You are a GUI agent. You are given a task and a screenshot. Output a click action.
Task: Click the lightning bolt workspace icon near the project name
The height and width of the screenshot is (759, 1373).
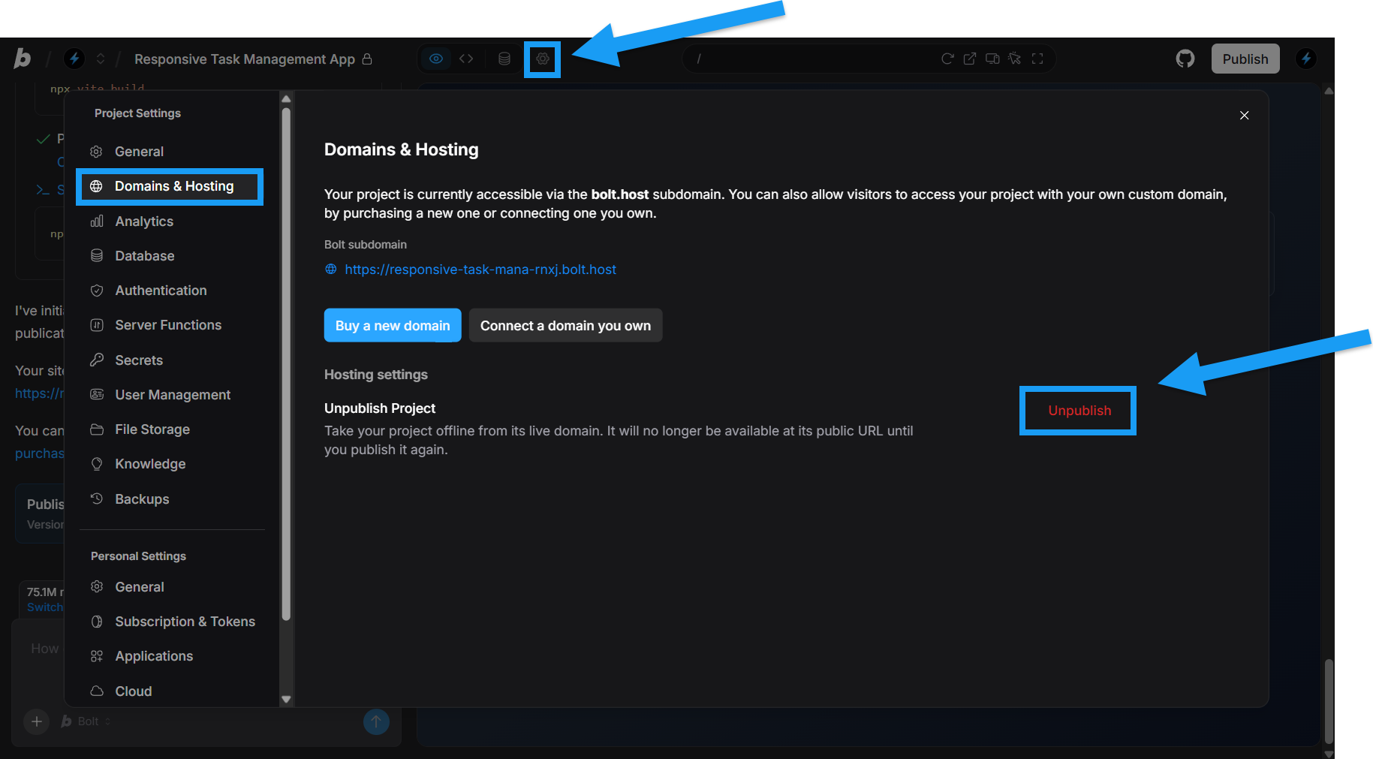tap(74, 59)
